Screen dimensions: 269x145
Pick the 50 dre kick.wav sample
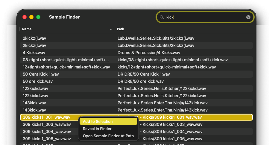[x=136, y=81]
